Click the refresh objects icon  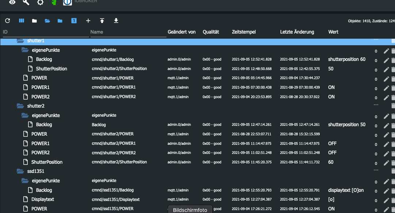(x=8, y=21)
